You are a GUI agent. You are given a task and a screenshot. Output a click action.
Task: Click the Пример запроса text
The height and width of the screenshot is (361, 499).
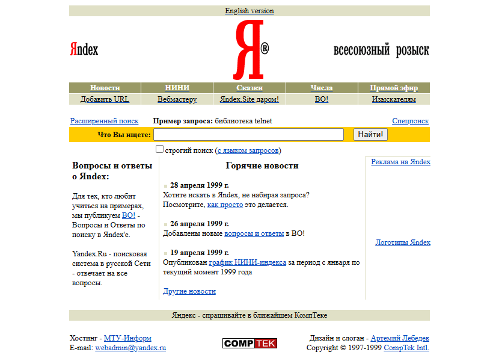[213, 121]
